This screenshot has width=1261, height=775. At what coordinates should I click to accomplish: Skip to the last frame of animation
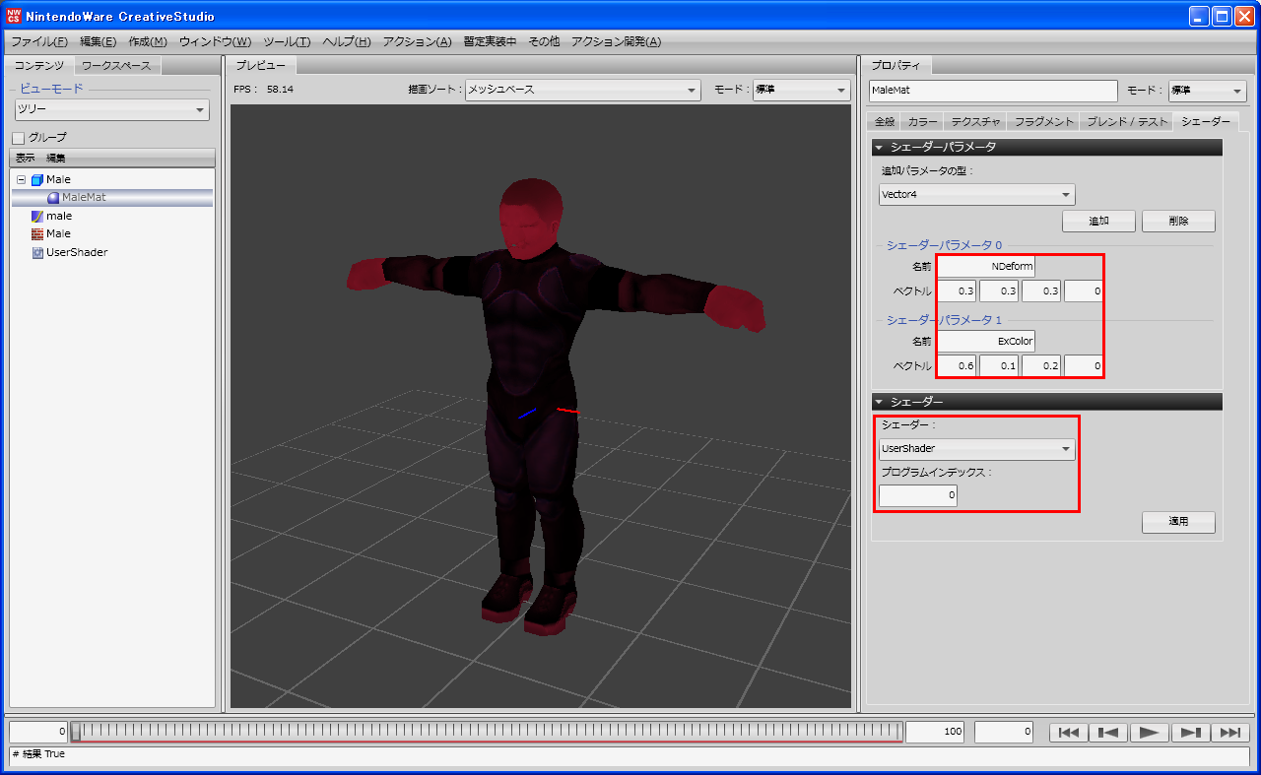[x=1229, y=732]
